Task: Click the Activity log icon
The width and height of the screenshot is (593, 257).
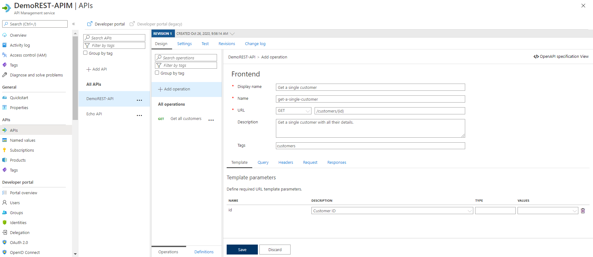Action: click(5, 45)
